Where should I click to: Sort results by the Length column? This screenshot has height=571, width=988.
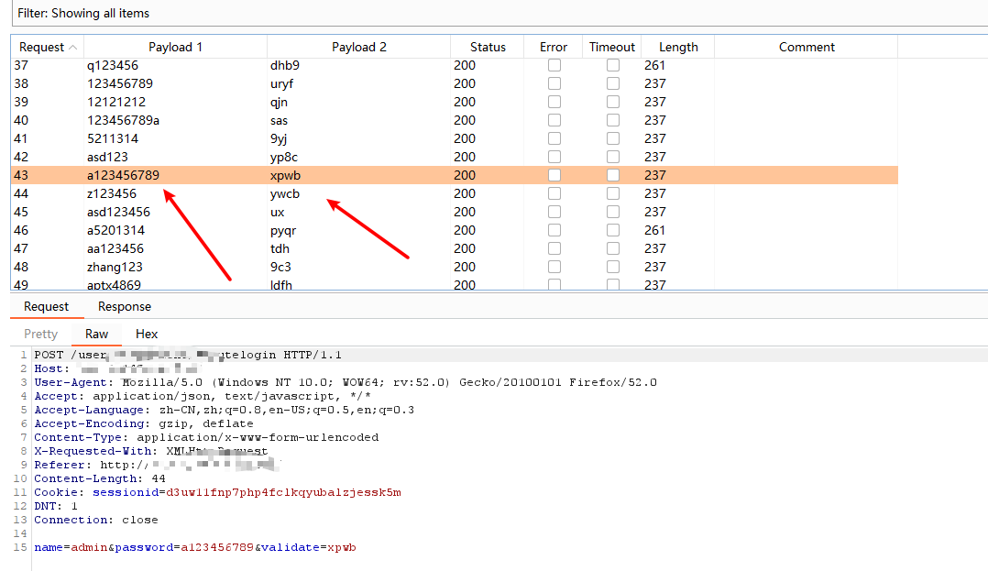coord(677,47)
